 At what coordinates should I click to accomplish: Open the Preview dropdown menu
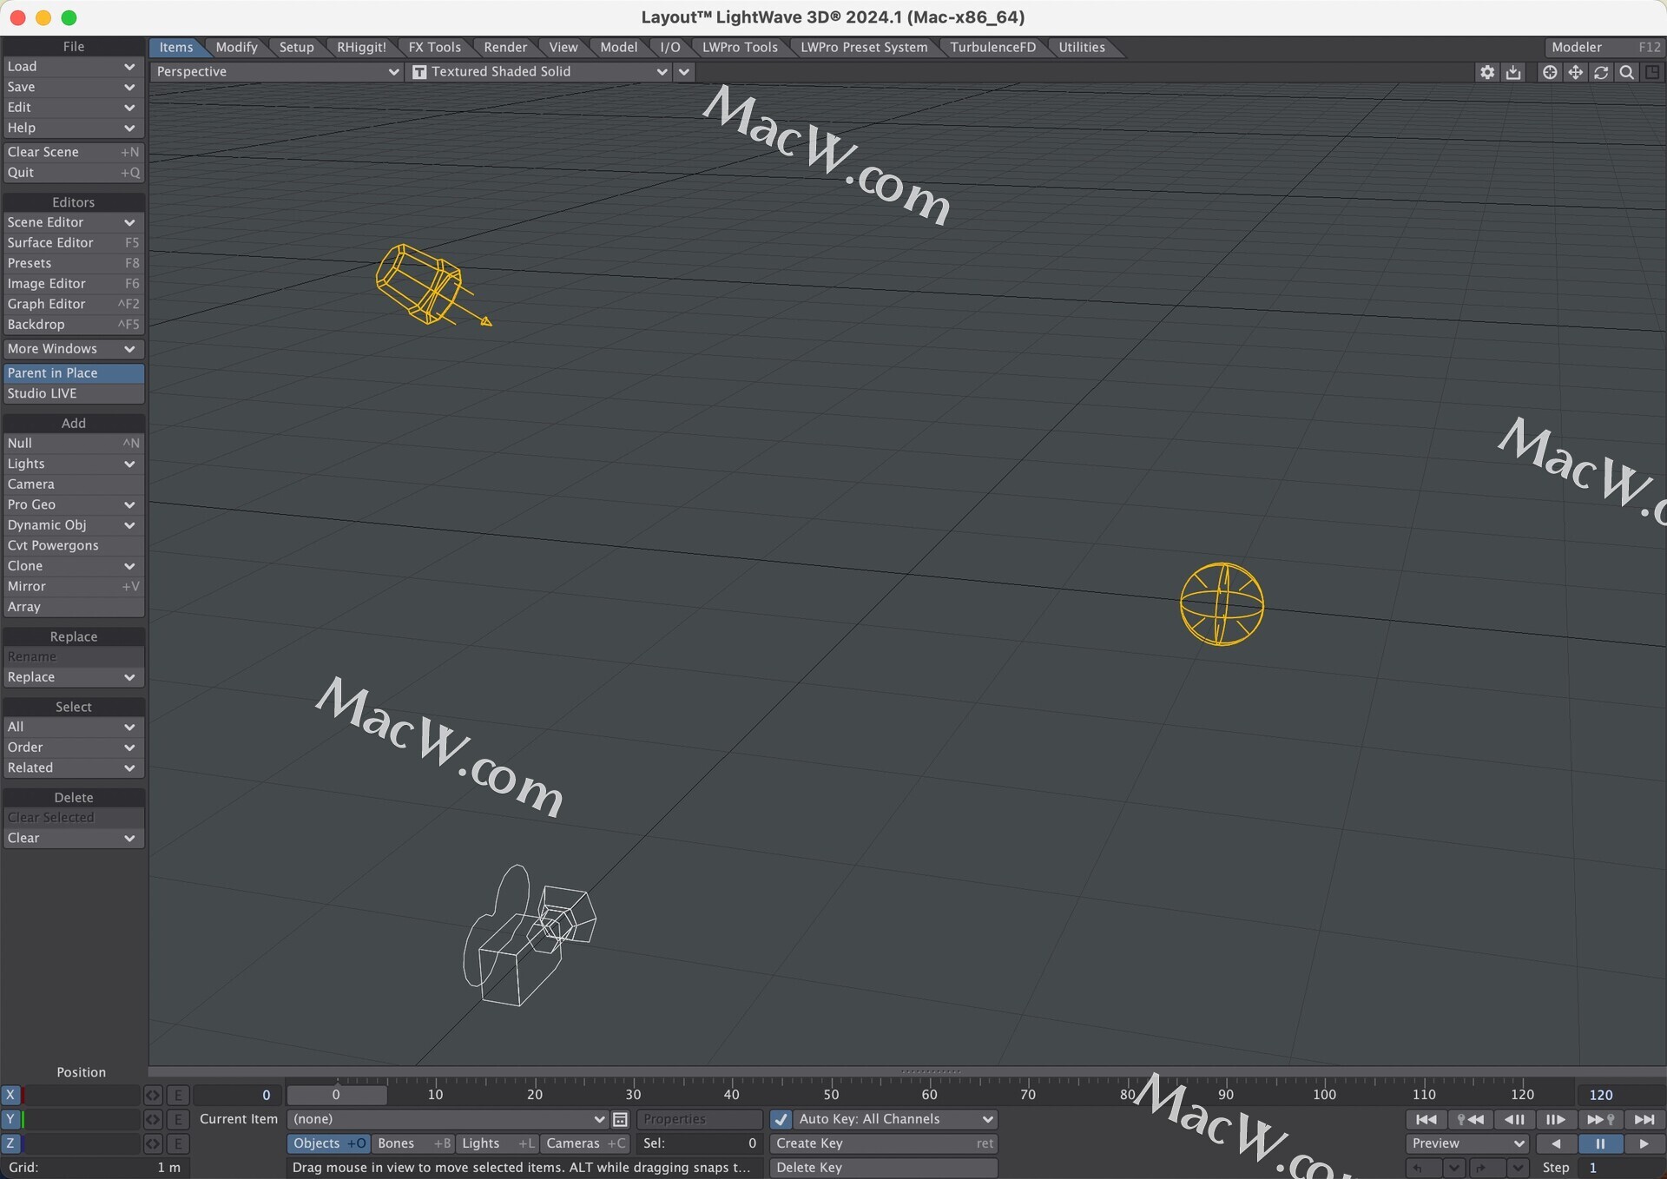[x=1466, y=1143]
